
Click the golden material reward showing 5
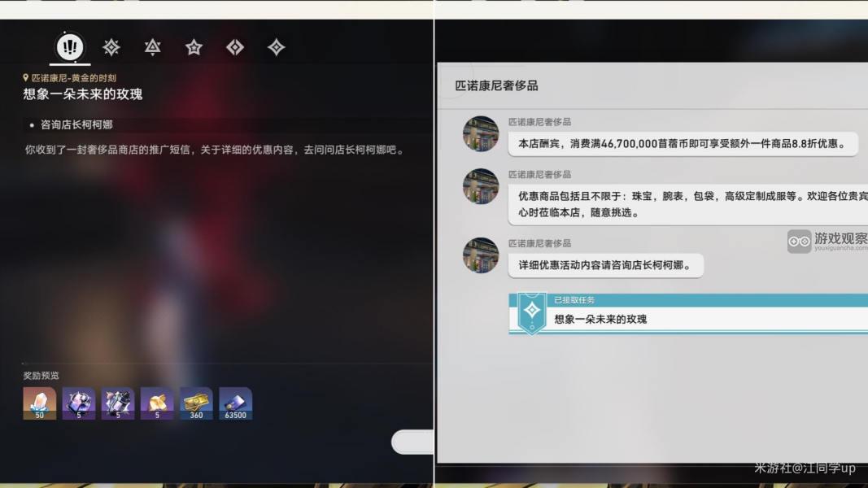tap(156, 402)
